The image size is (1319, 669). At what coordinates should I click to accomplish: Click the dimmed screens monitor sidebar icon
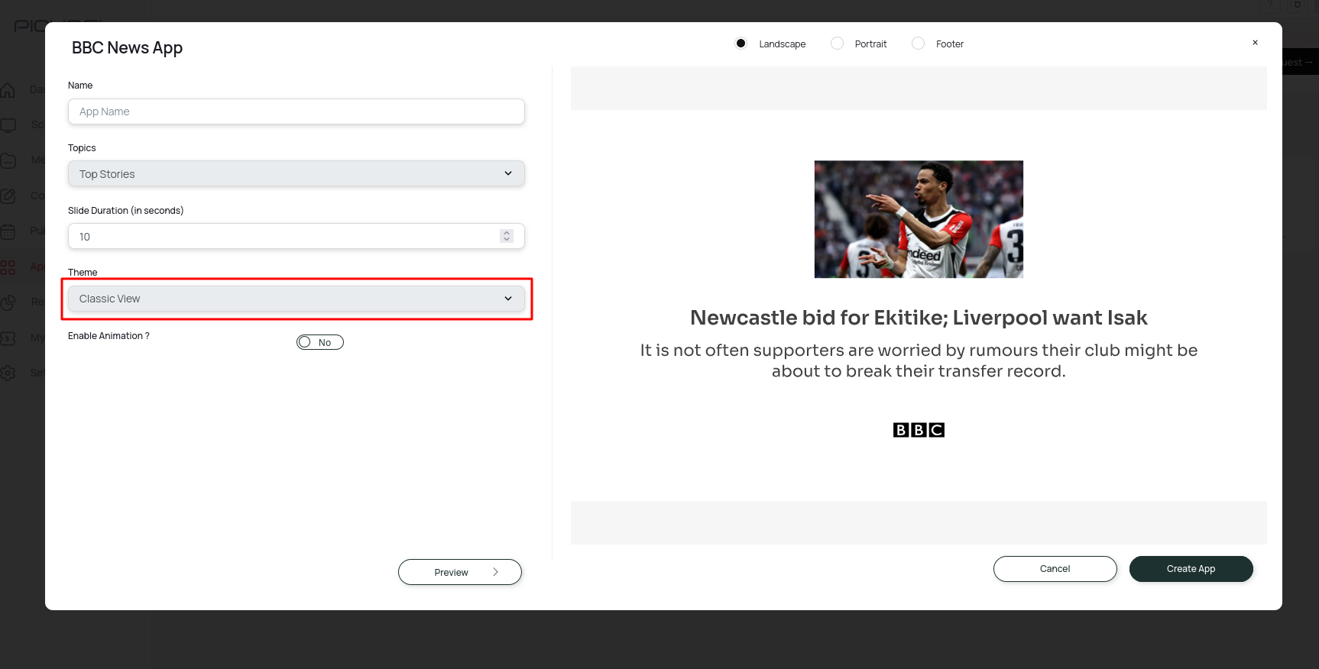(x=8, y=125)
